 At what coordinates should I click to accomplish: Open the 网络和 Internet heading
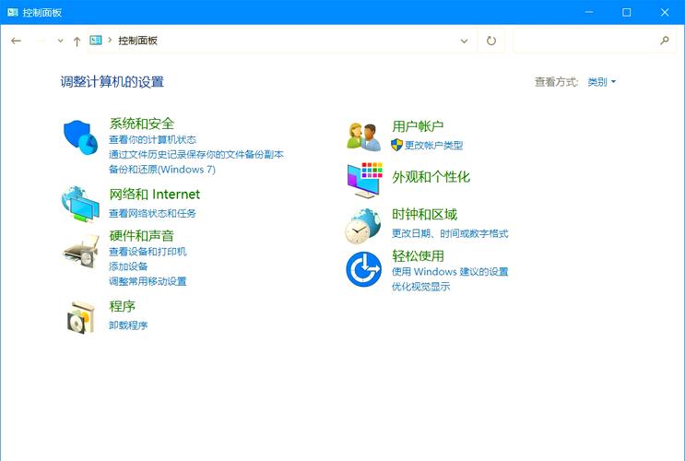[155, 194]
